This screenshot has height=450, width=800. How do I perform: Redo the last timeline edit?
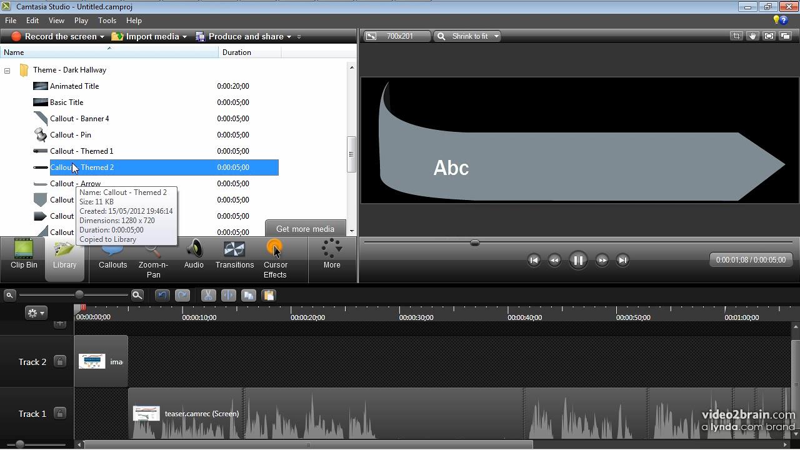[182, 296]
